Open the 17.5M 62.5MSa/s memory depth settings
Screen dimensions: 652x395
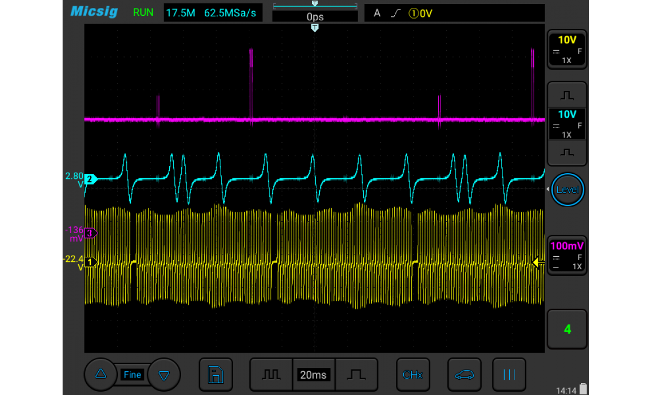[213, 13]
